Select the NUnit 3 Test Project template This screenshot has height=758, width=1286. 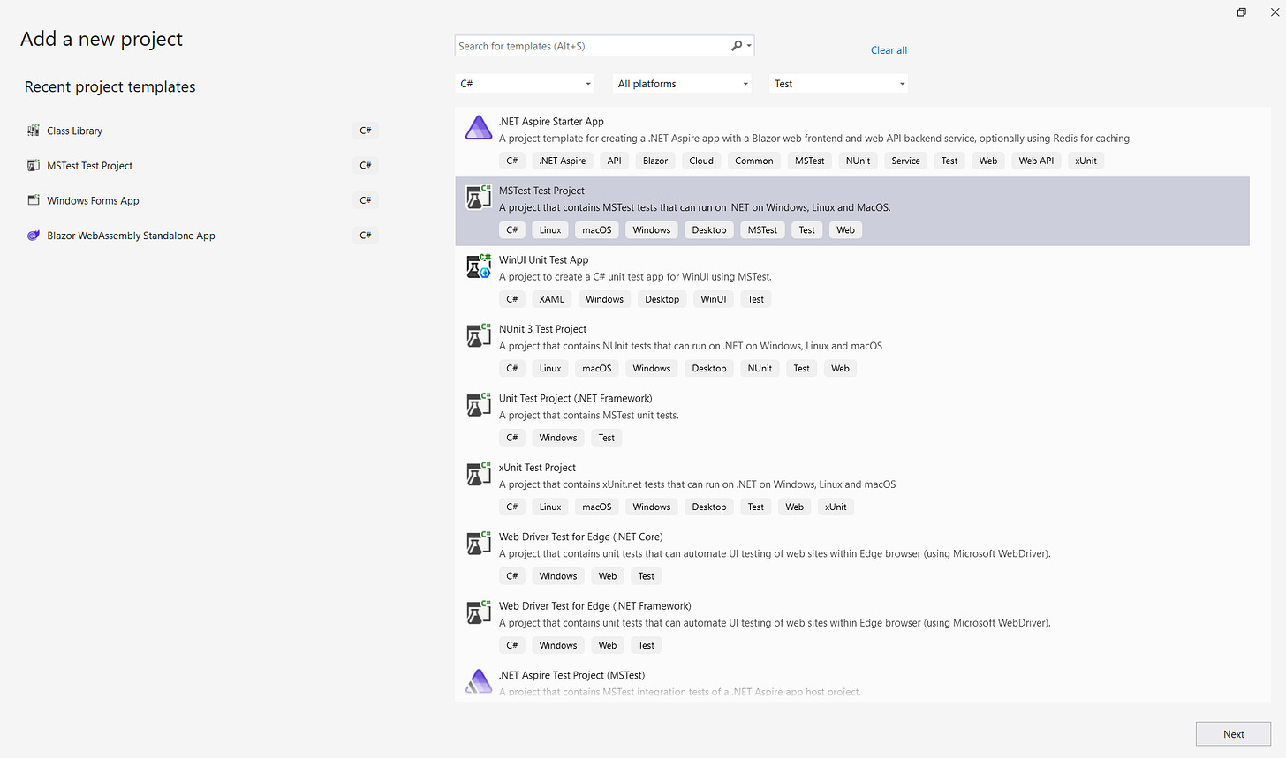[x=852, y=349]
